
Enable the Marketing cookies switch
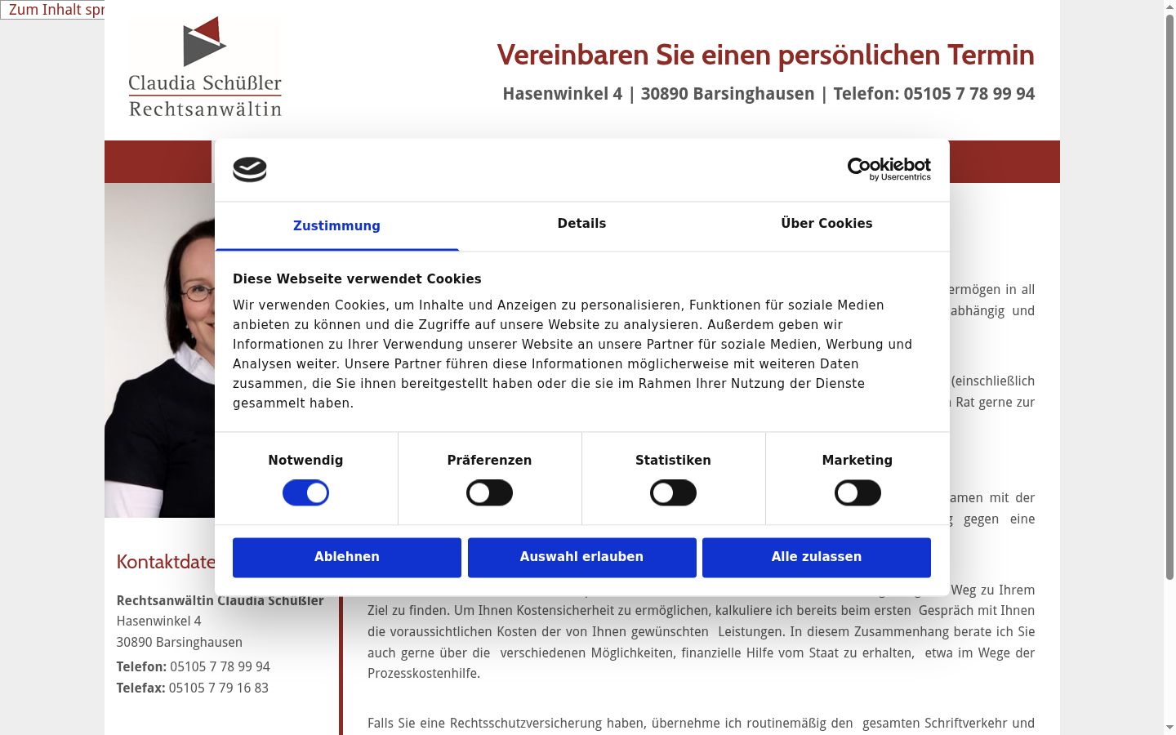857,493
